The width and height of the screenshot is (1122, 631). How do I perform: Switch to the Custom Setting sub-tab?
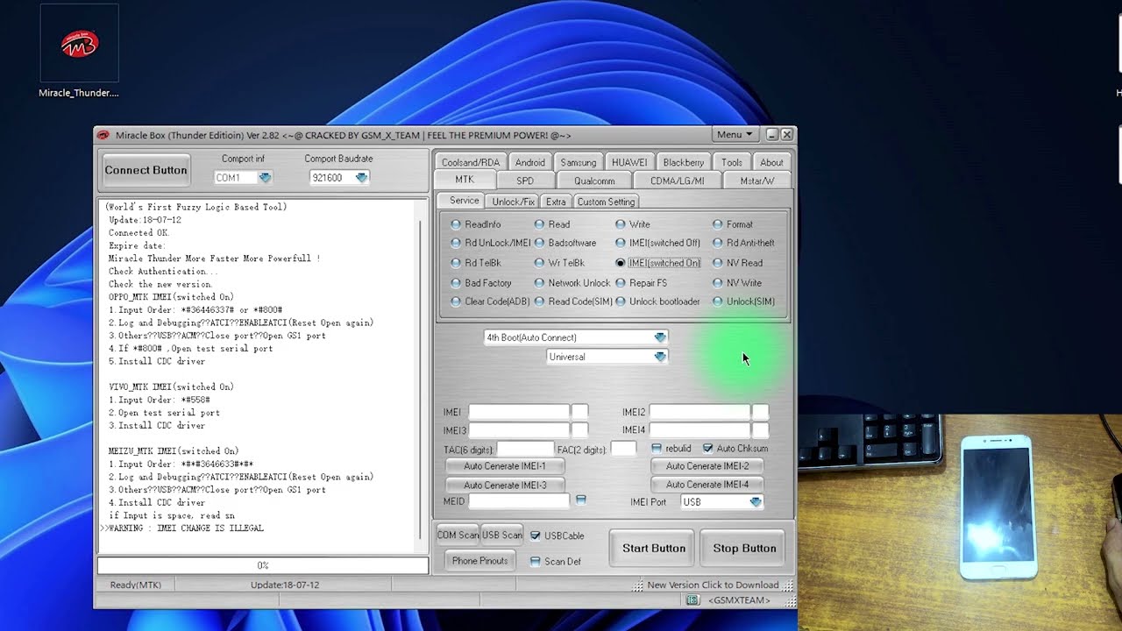[x=606, y=202]
